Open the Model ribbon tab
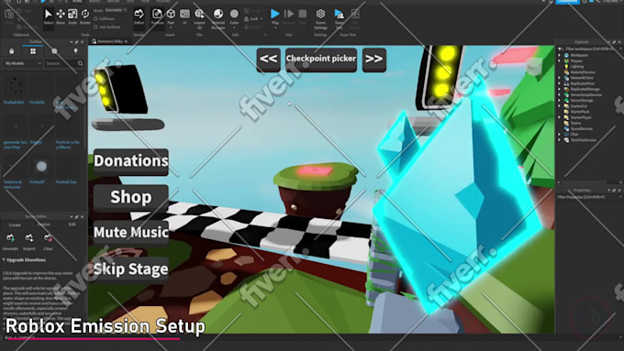 [x=95, y=2]
